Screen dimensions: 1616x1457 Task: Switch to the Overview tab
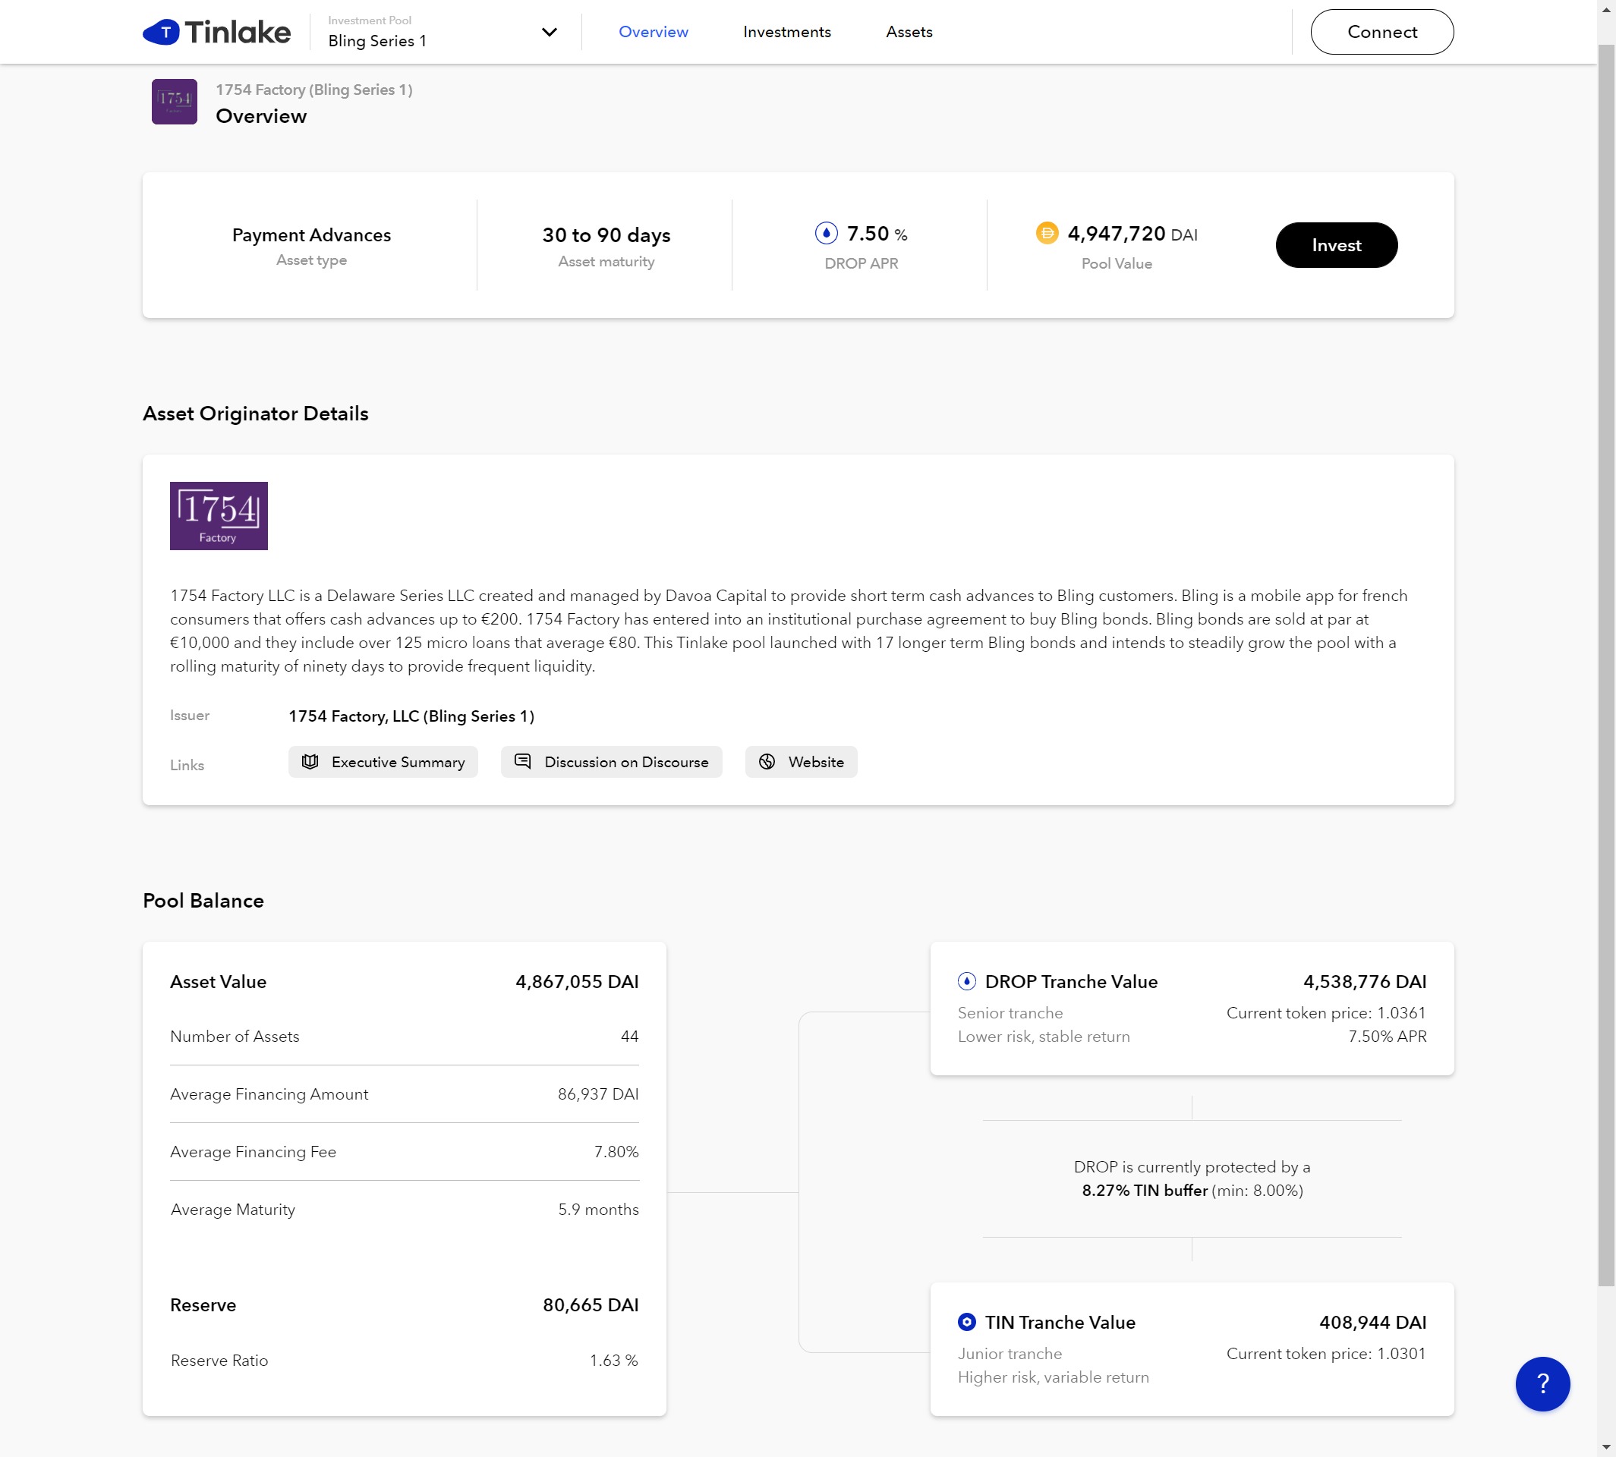(653, 32)
